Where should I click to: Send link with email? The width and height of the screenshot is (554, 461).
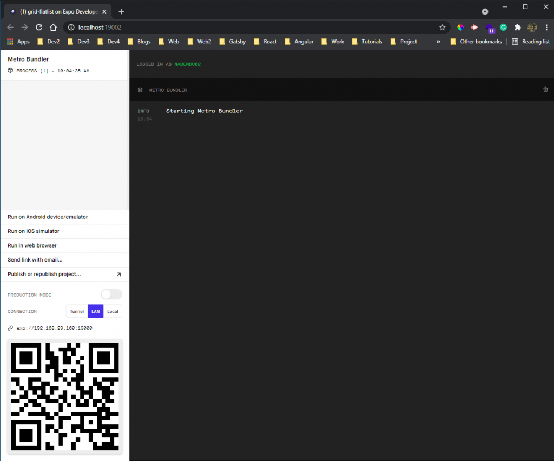(65, 260)
